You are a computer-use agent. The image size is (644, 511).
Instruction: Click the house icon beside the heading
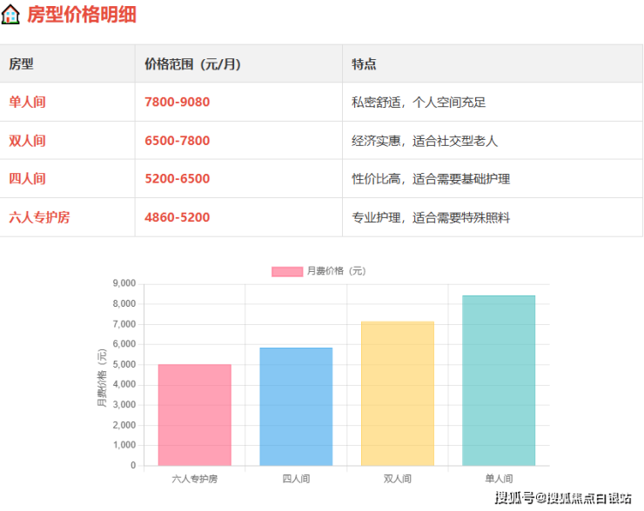point(11,15)
